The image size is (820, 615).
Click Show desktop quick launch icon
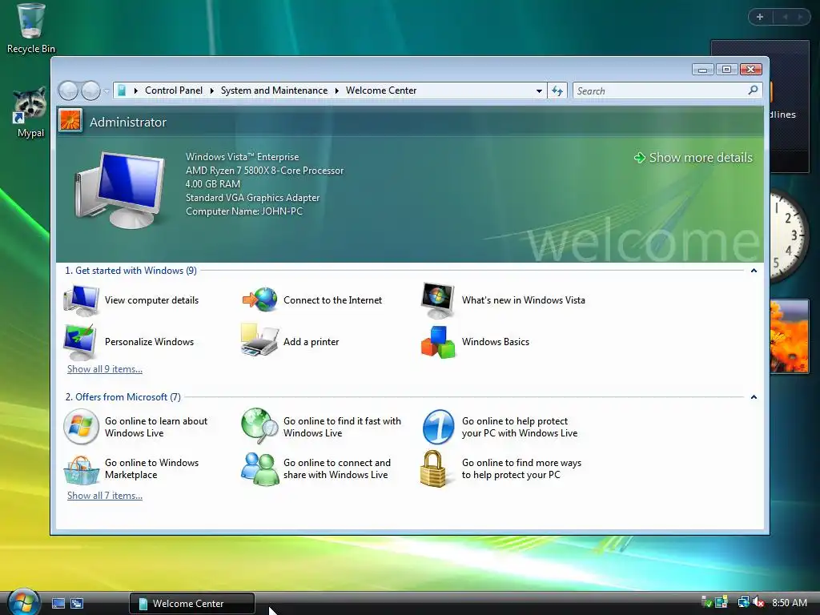click(58, 604)
